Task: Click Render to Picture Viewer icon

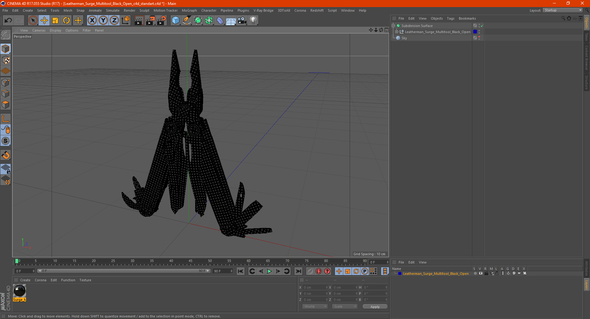Action: [150, 21]
